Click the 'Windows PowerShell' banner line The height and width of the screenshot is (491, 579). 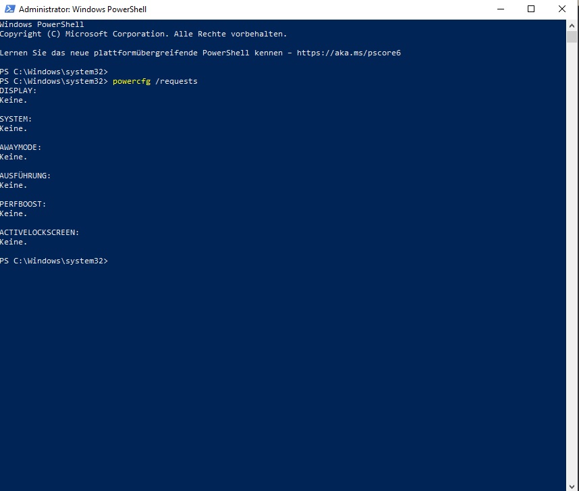42,24
